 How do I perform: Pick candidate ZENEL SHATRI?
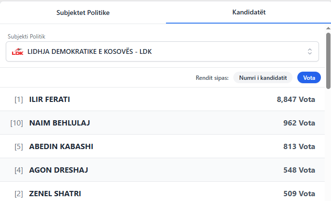coord(55,193)
